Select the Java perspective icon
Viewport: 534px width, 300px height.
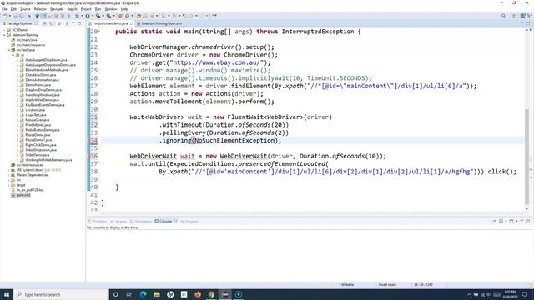click(523, 16)
